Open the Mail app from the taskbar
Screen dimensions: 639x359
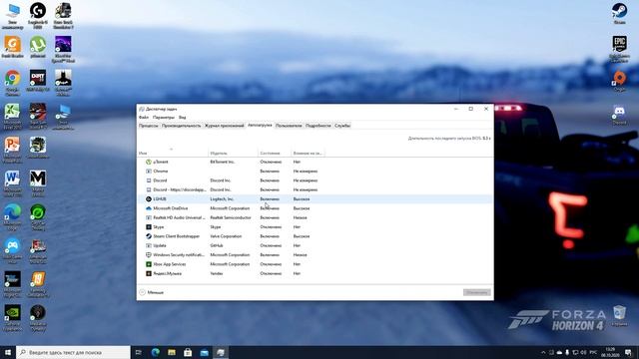pos(204,352)
